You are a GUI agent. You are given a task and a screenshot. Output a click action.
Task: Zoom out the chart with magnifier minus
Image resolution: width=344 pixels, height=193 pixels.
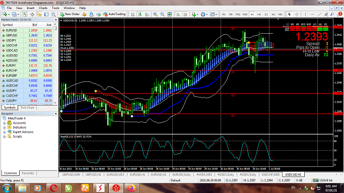[x=162, y=14]
